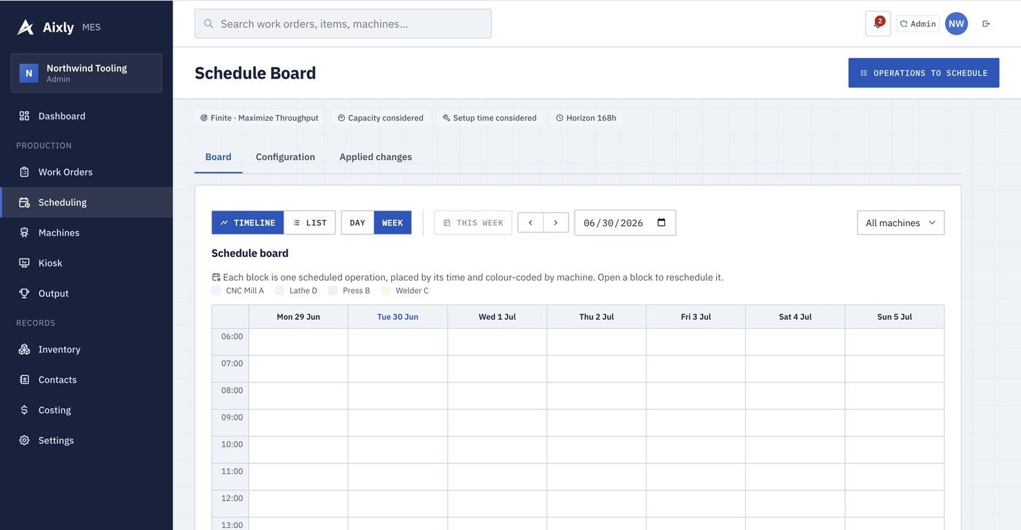Click the Tue 30 Jun column header
1021x530 pixels.
pyautogui.click(x=398, y=317)
